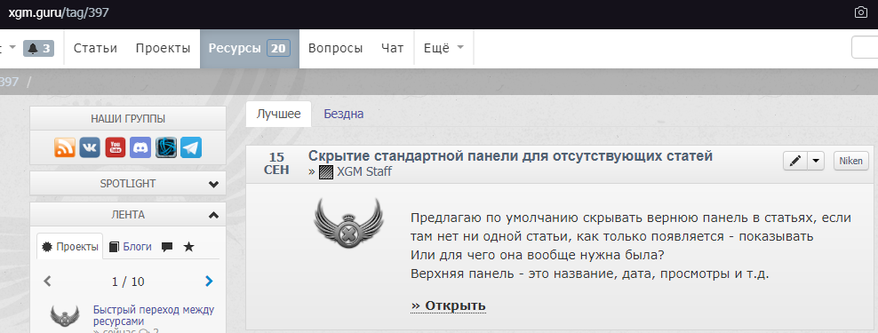
Task: Open the YouTube channel icon
Action: tap(116, 147)
